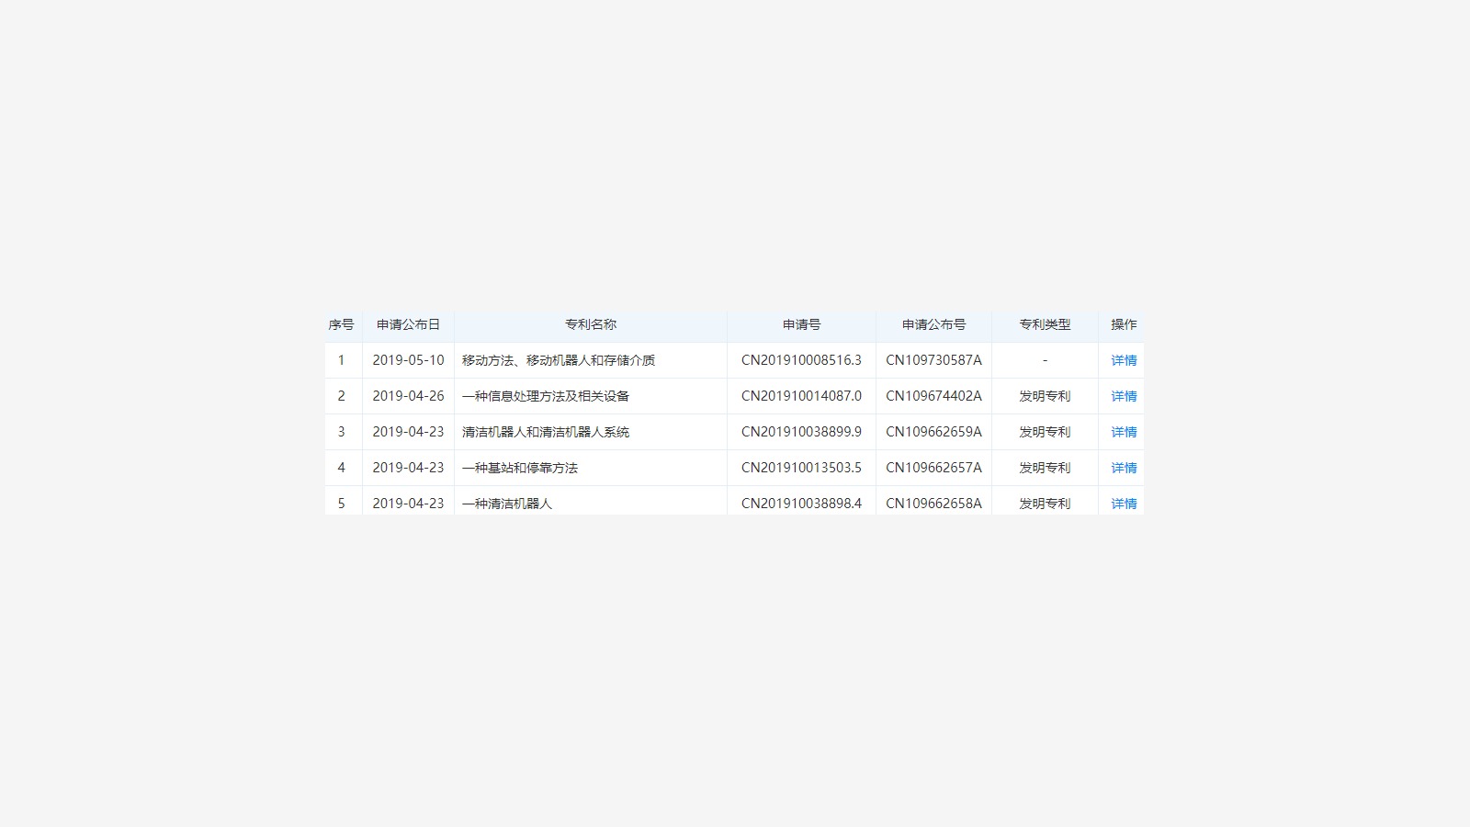The width and height of the screenshot is (1470, 827).
Task: Click the 申请公布号 column header
Action: point(933,324)
